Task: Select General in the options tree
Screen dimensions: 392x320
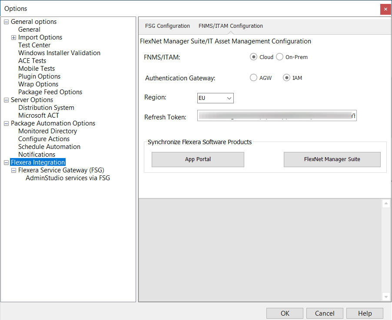Action: 29,30
